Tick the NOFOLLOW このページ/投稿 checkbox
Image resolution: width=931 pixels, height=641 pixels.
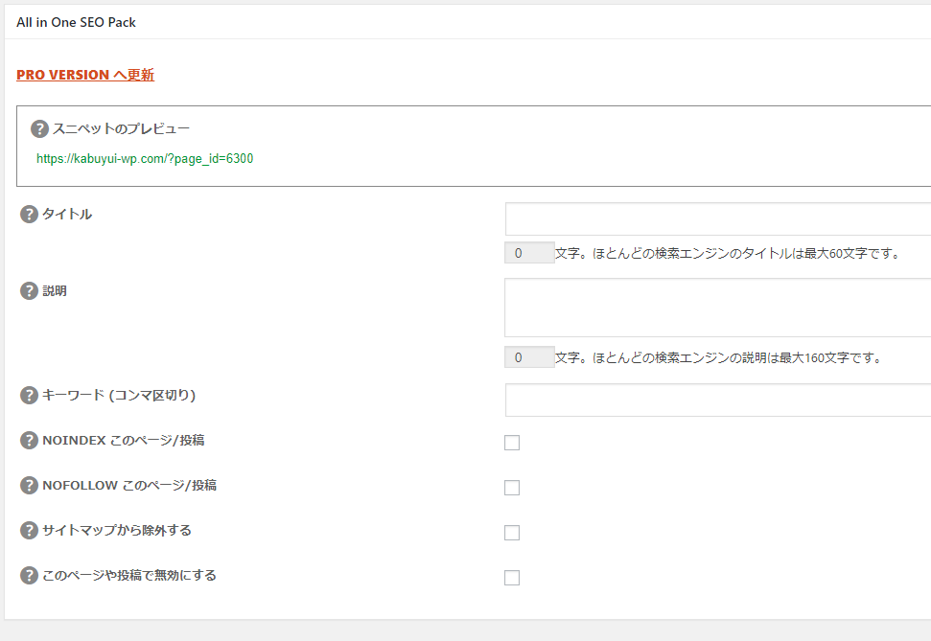pyautogui.click(x=512, y=488)
